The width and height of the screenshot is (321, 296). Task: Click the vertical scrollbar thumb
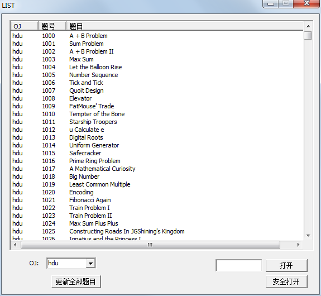click(x=308, y=35)
